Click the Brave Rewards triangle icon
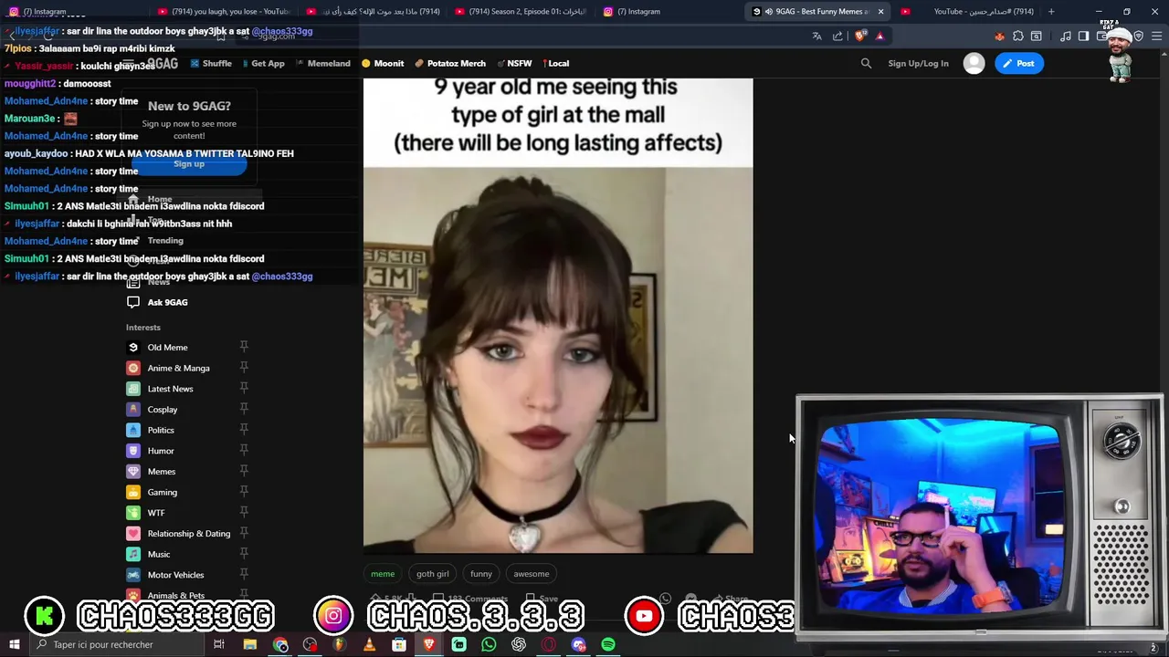This screenshot has height=657, width=1169. click(879, 36)
